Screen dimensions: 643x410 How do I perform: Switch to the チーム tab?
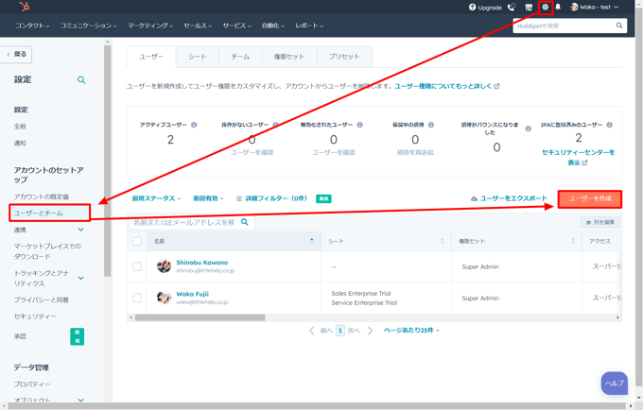click(x=240, y=57)
